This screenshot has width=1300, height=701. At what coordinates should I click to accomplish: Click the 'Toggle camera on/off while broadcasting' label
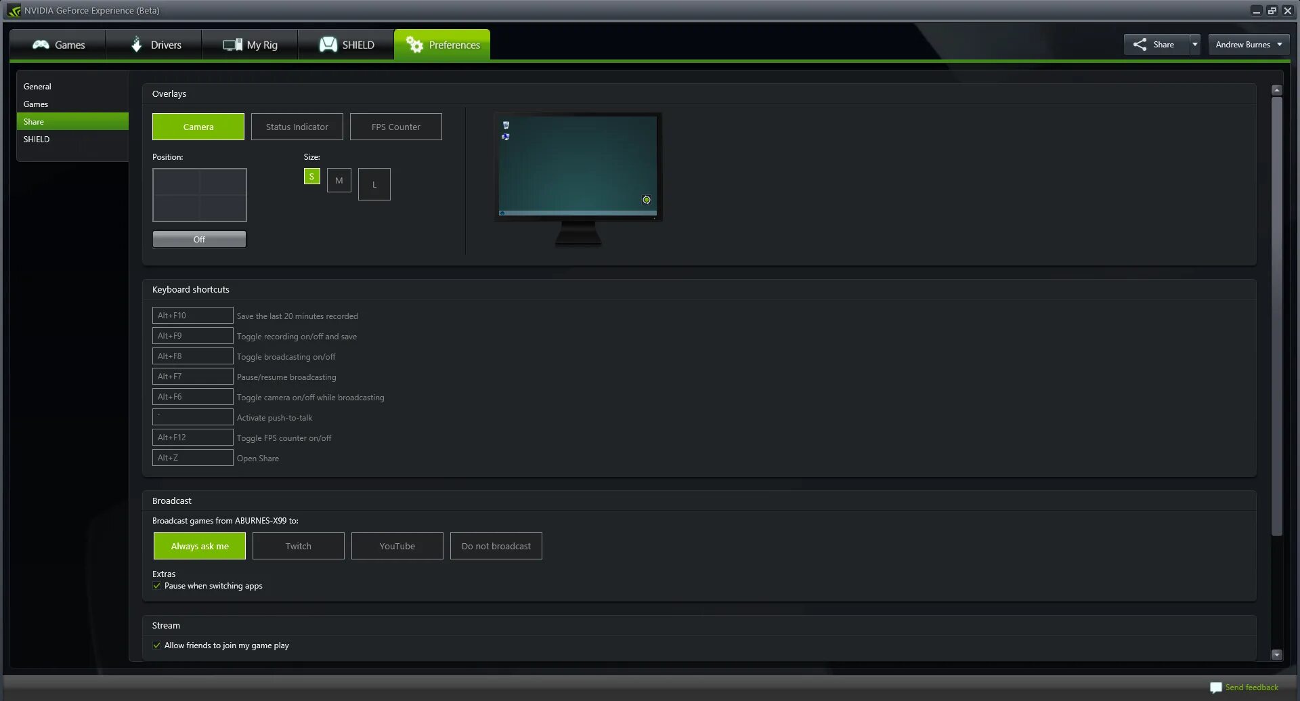[310, 398]
